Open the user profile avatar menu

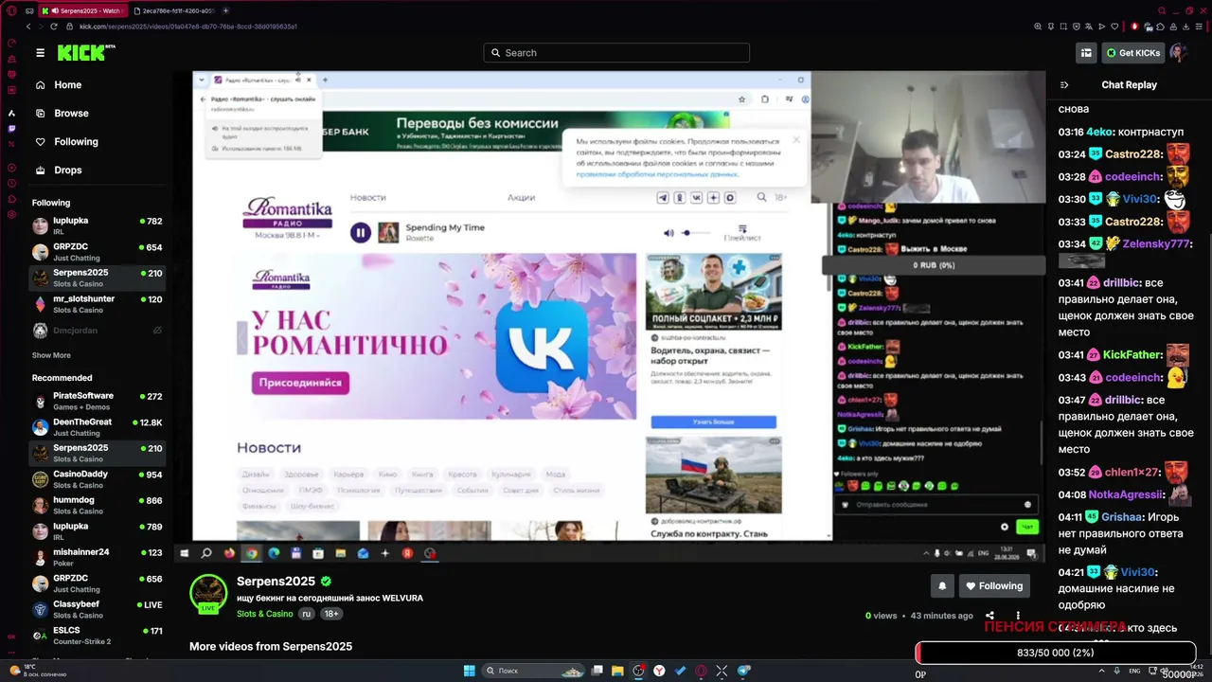click(x=1179, y=53)
